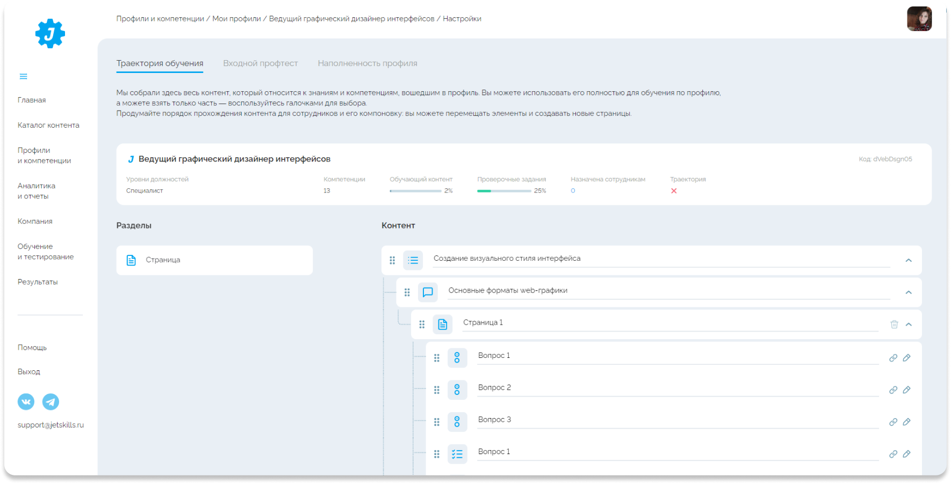The width and height of the screenshot is (951, 484).
Task: Click Мои профили in breadcrumb
Action: [236, 19]
